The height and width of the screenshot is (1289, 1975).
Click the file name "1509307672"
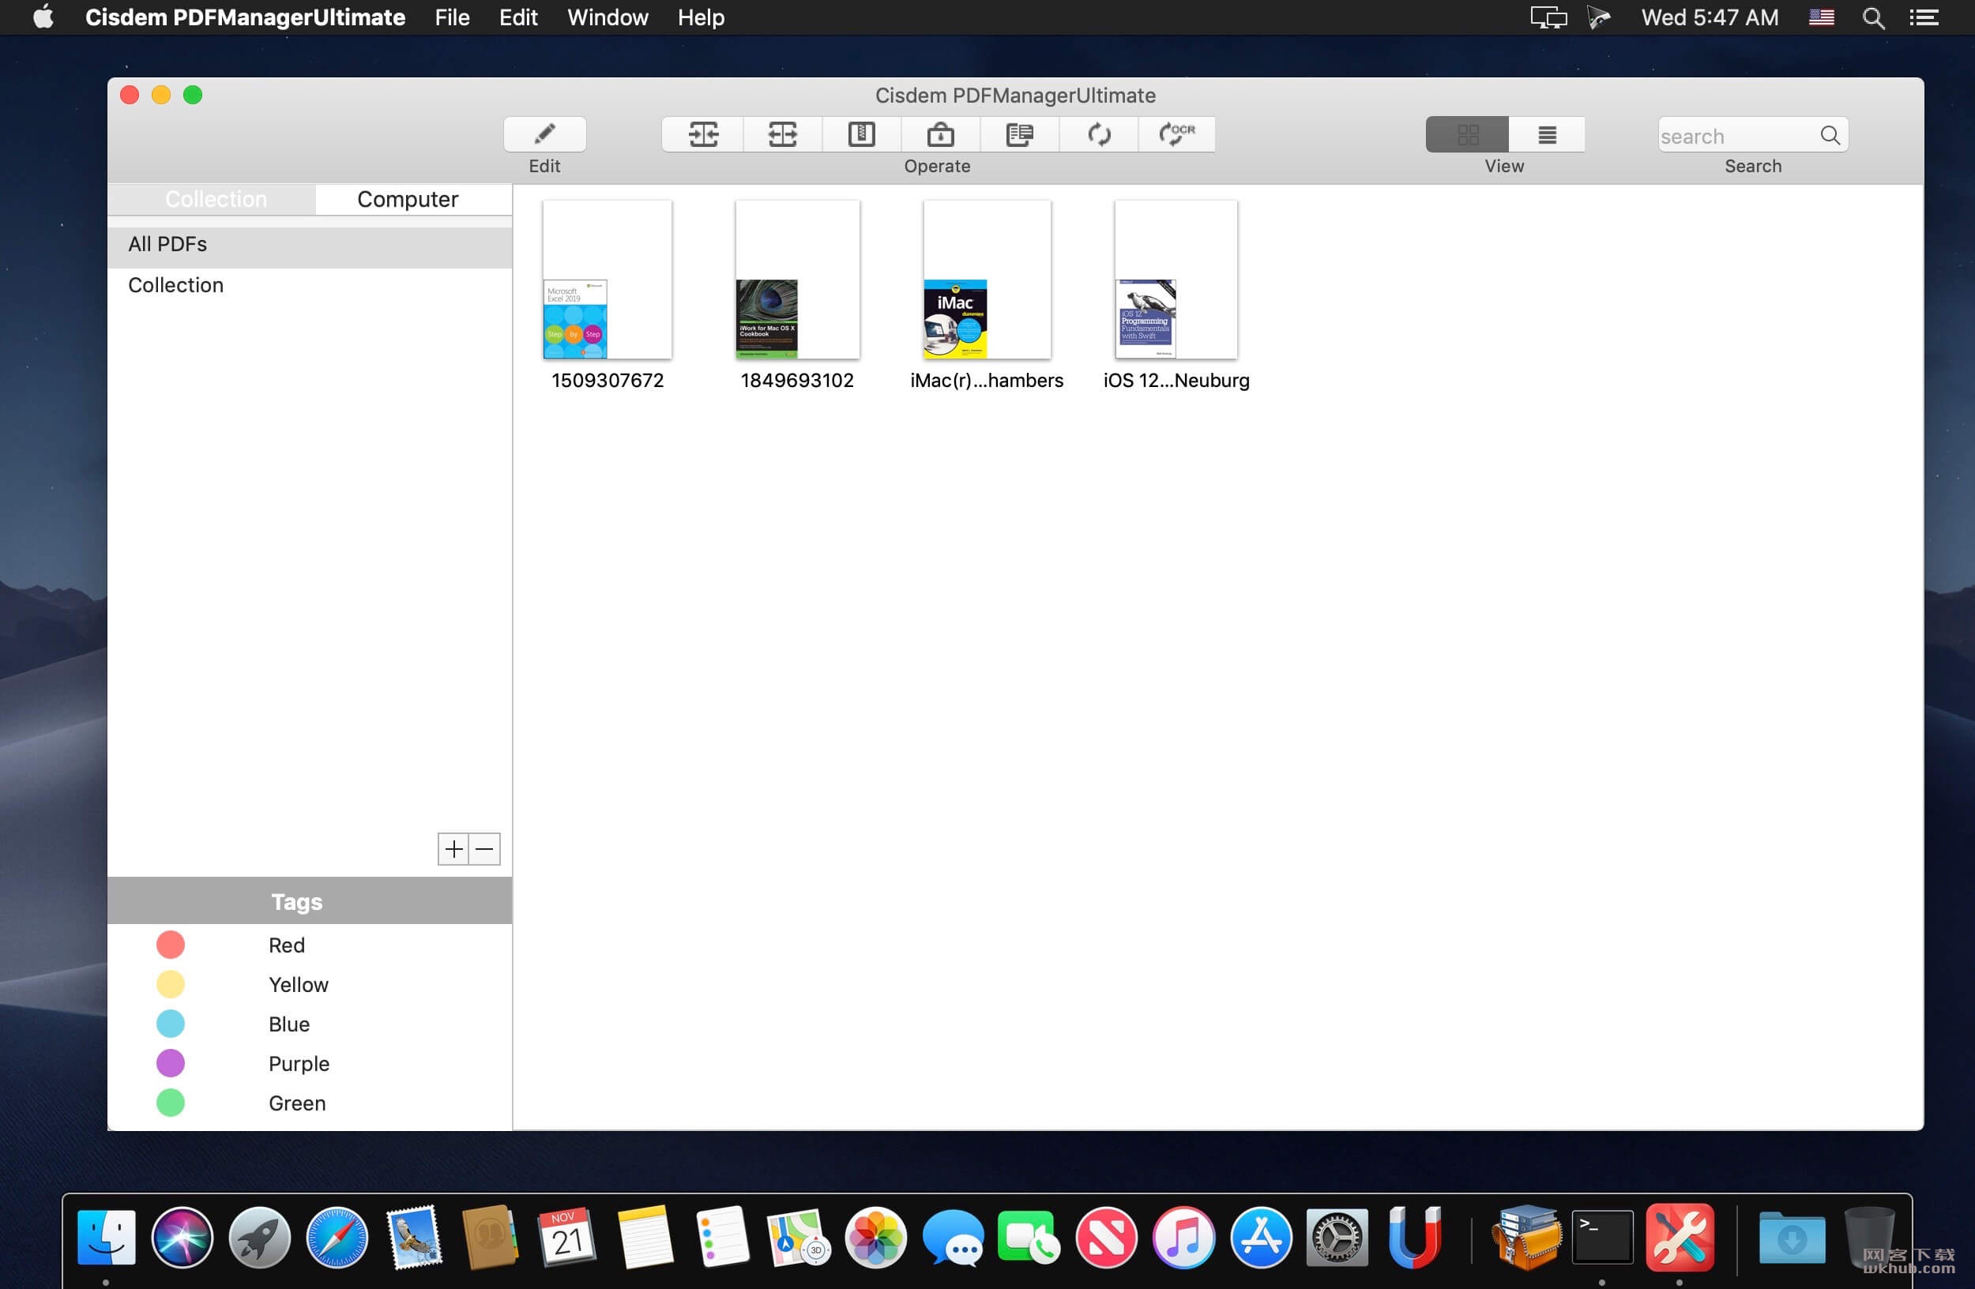click(x=608, y=381)
